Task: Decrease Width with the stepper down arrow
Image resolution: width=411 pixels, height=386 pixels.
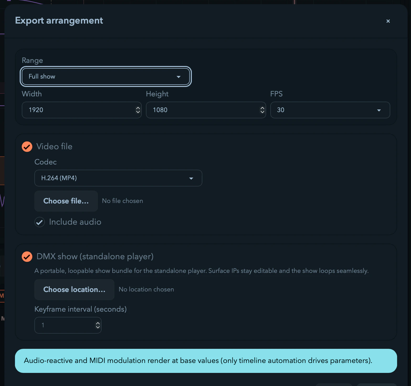Action: pos(138,112)
